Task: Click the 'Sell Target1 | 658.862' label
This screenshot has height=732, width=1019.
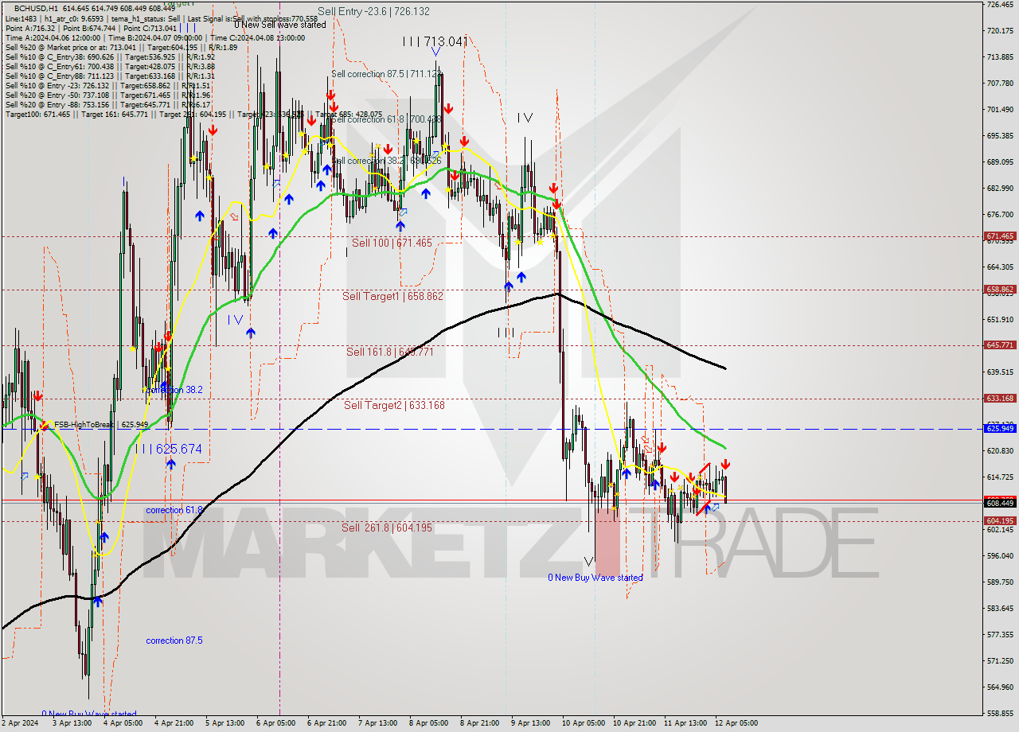Action: [x=392, y=296]
